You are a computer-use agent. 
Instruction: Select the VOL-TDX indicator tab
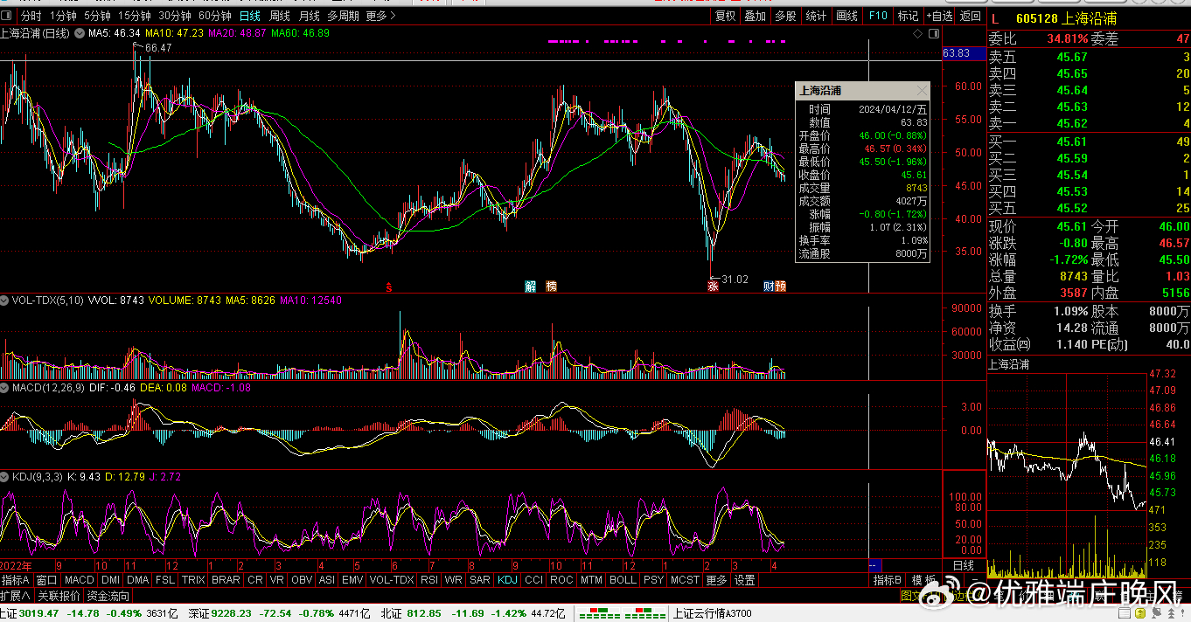tap(391, 580)
